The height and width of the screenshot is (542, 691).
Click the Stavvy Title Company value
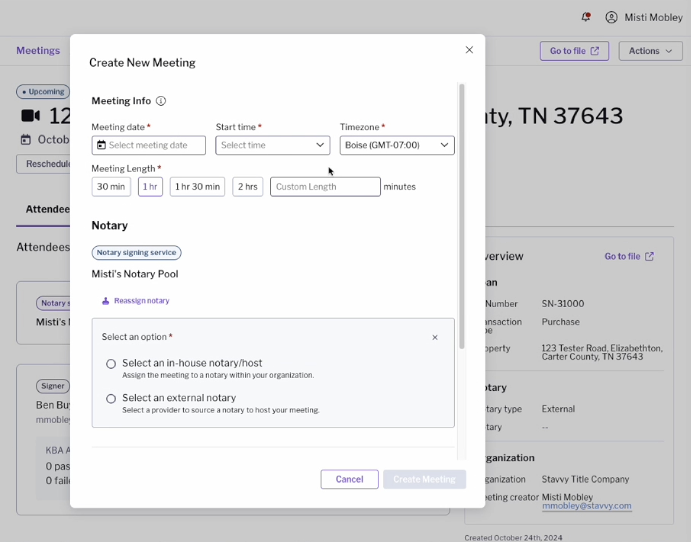pyautogui.click(x=585, y=479)
